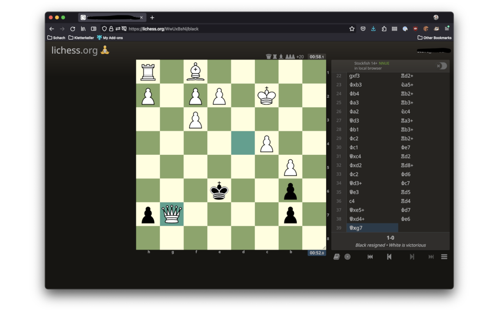Click the lichess.org logo link
499x312 pixels.
pos(74,50)
